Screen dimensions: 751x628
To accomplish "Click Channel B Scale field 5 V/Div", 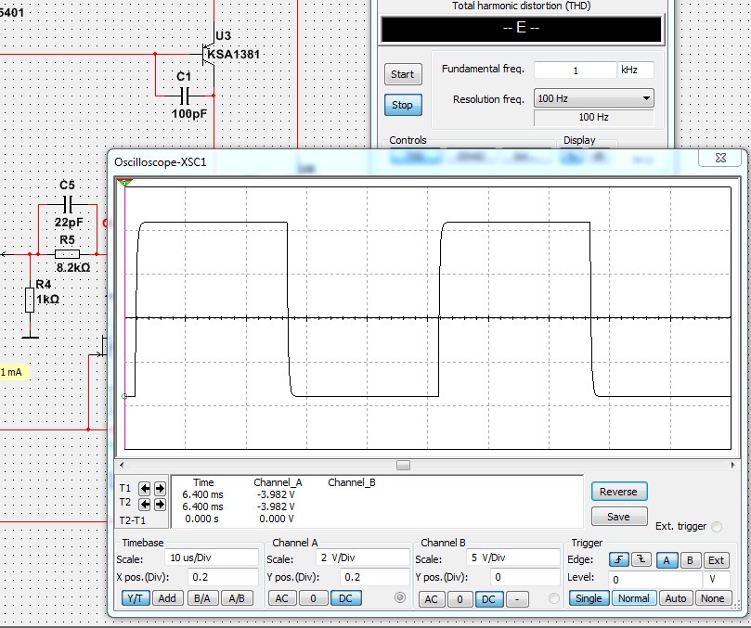I will (513, 558).
